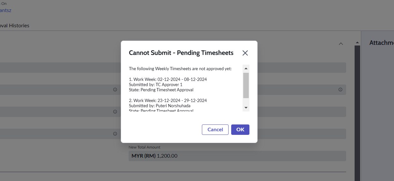Click the info icon on the right-column field
The height and width of the screenshot is (181, 394).
(340, 89)
